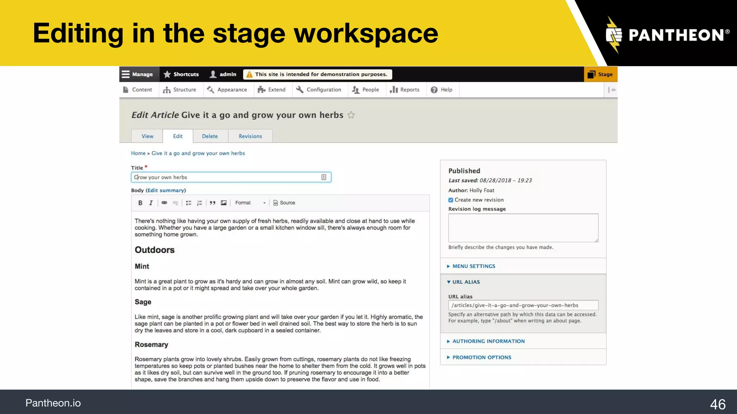This screenshot has width=737, height=414.
Task: Switch workspace via Stage button
Action: [x=601, y=74]
